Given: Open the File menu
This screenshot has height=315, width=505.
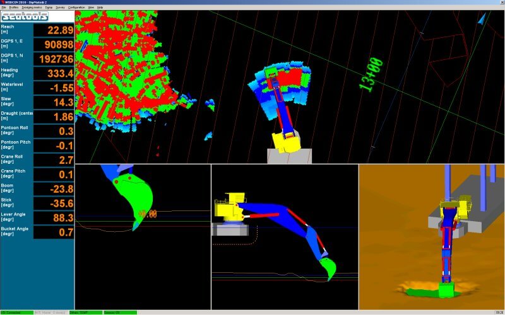Looking at the screenshot, I should [4, 7].
